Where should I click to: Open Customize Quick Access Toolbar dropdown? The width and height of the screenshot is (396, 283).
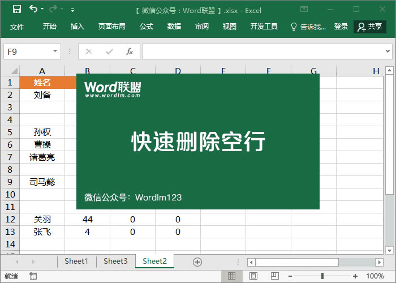[72, 10]
